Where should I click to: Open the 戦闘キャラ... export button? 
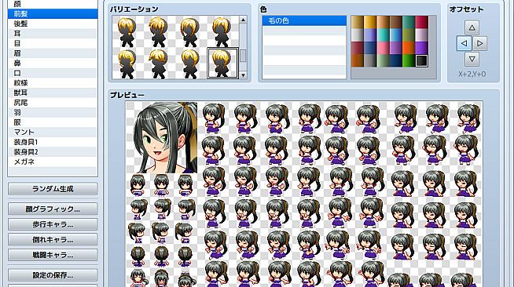pyautogui.click(x=53, y=255)
